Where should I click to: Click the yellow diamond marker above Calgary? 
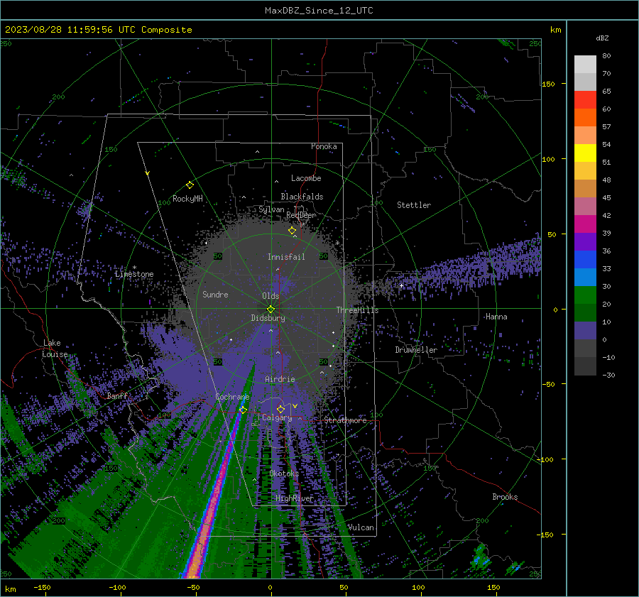click(280, 409)
